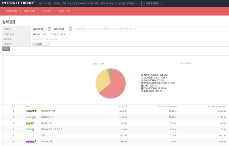Screen dimensions: 229x146
Task: Click the YAHOO legend color swatch
Action: click(x=142, y=88)
